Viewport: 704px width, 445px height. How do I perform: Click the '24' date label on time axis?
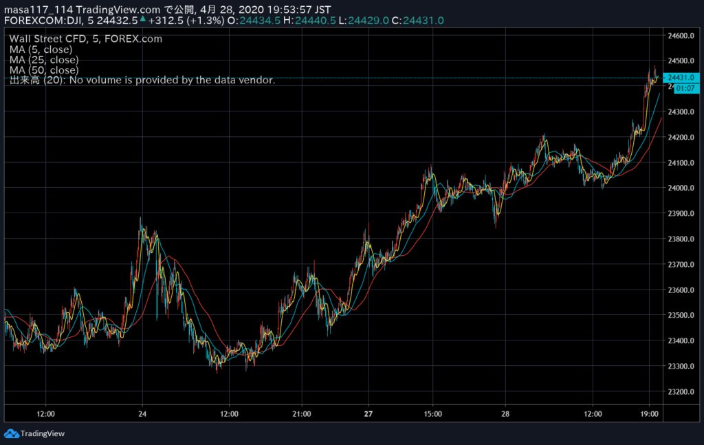(x=142, y=414)
